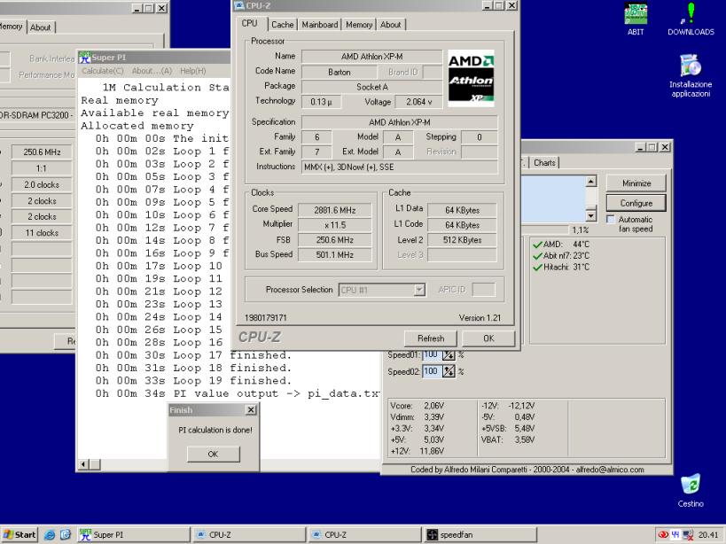Image resolution: width=726 pixels, height=544 pixels.
Task: Click the Bus Speed 501.1 MHz field
Action: coord(335,254)
